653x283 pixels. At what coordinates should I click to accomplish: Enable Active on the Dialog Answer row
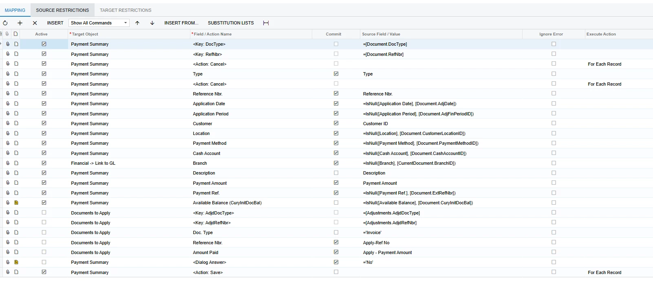tap(44, 262)
